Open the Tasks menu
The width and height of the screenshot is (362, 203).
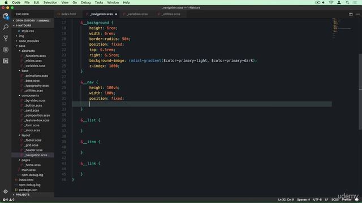99,2
